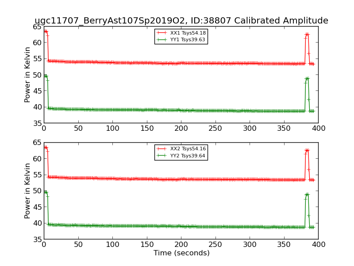Click the bottom plot y-axis tick label 60
The height and width of the screenshot is (266, 354).
point(37,159)
